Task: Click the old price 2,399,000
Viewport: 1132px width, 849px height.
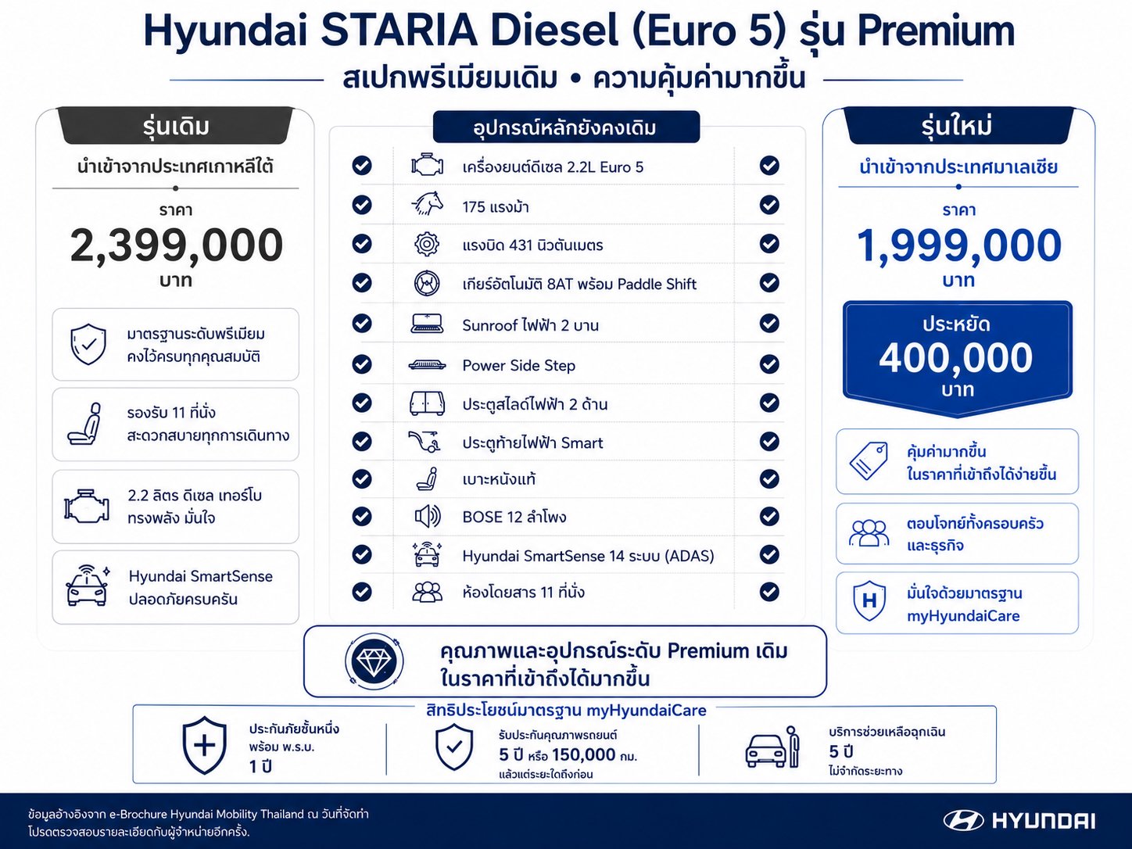Action: (177, 245)
